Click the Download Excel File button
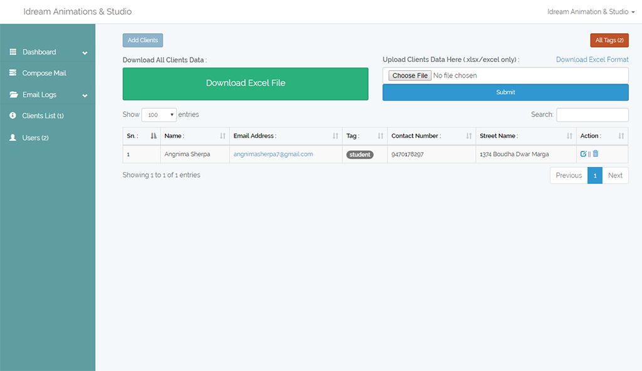 click(x=245, y=83)
